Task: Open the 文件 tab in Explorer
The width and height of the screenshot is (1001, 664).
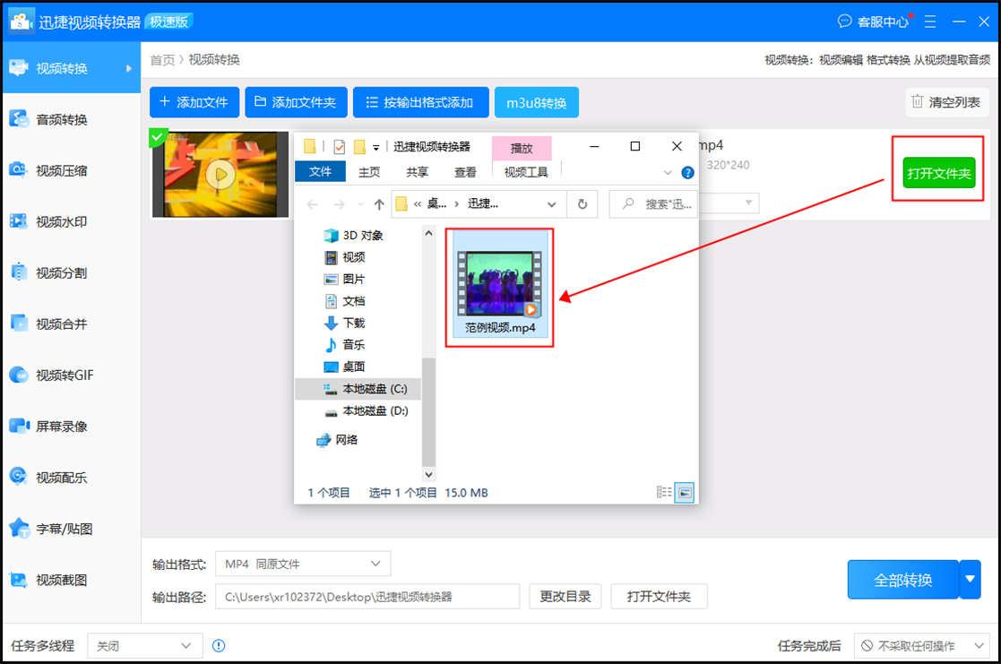Action: pyautogui.click(x=320, y=172)
